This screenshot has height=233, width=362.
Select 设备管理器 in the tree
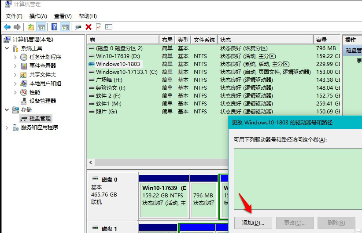pyautogui.click(x=43, y=101)
